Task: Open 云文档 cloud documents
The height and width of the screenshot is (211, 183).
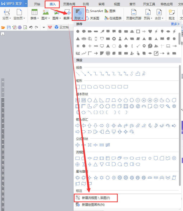Action: coord(62,27)
